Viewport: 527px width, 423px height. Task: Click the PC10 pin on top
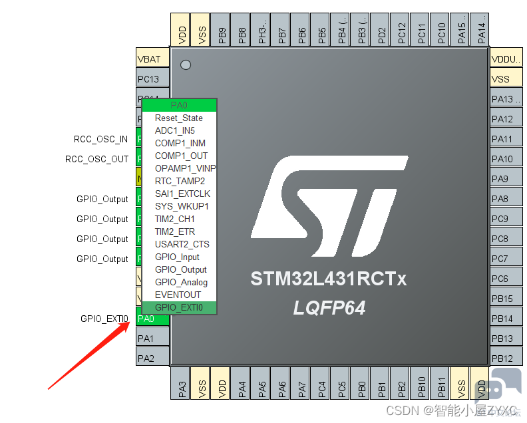(x=440, y=29)
